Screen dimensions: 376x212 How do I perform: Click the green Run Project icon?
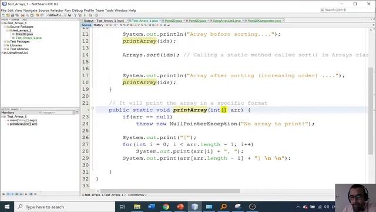click(85, 15)
